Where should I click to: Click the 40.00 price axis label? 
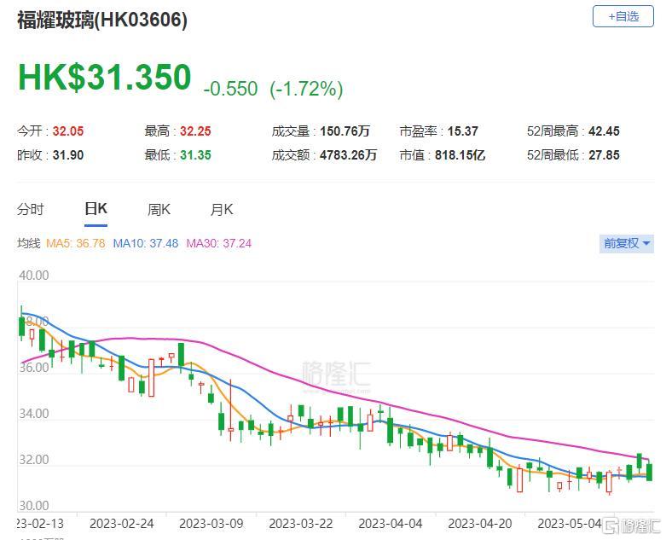tap(34, 276)
